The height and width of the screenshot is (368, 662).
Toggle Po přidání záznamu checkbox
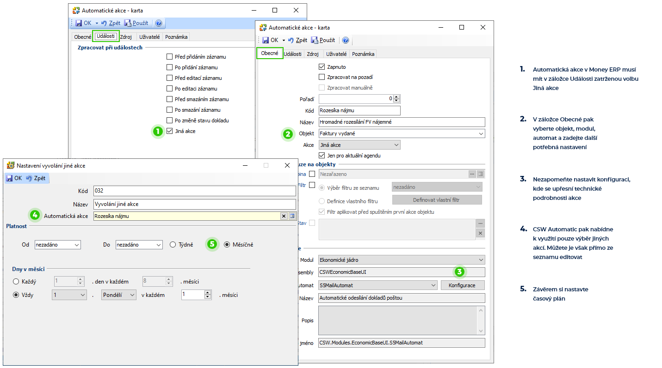pos(169,67)
